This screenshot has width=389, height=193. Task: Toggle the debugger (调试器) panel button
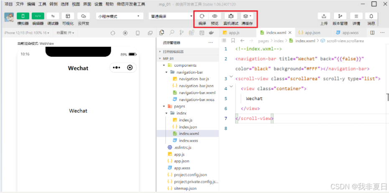53,16
